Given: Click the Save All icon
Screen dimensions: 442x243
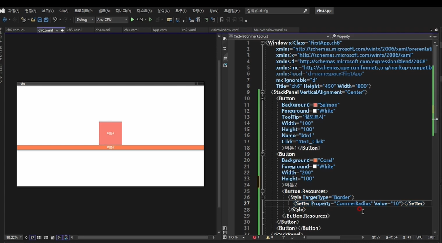Looking at the screenshot, I should (x=46, y=20).
